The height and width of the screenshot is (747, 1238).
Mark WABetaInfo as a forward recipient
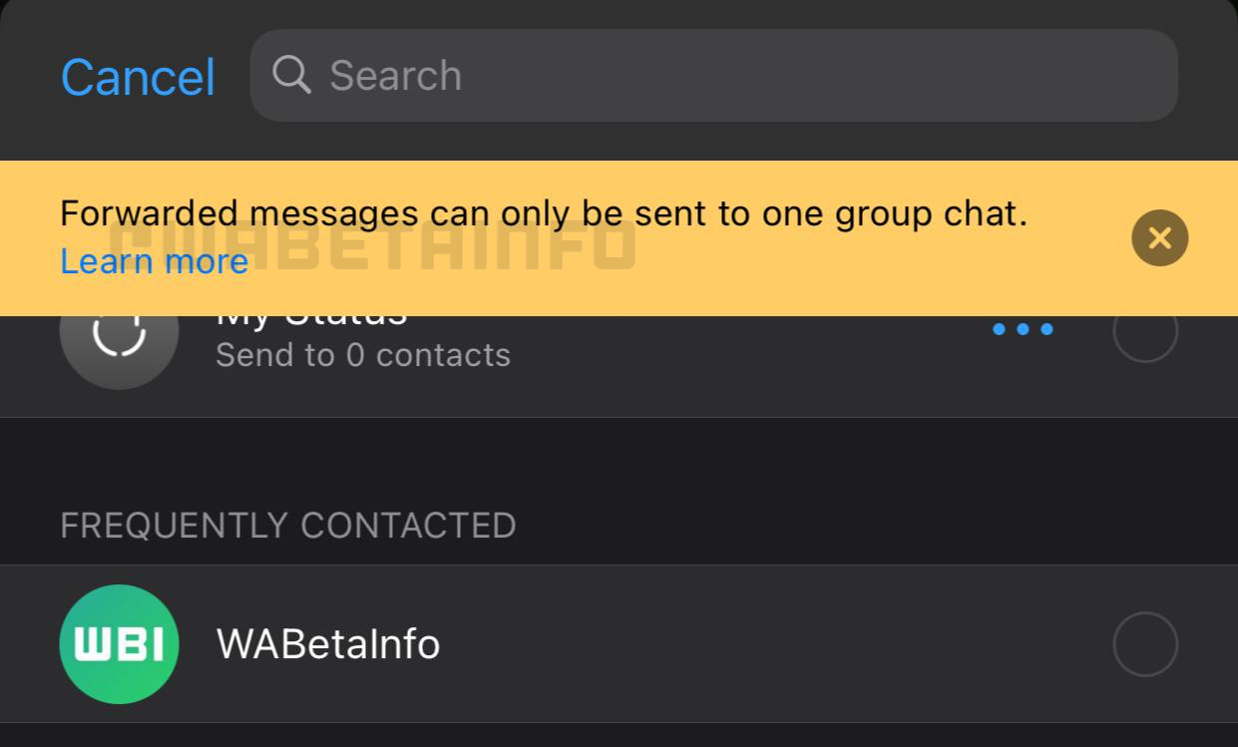click(1144, 643)
